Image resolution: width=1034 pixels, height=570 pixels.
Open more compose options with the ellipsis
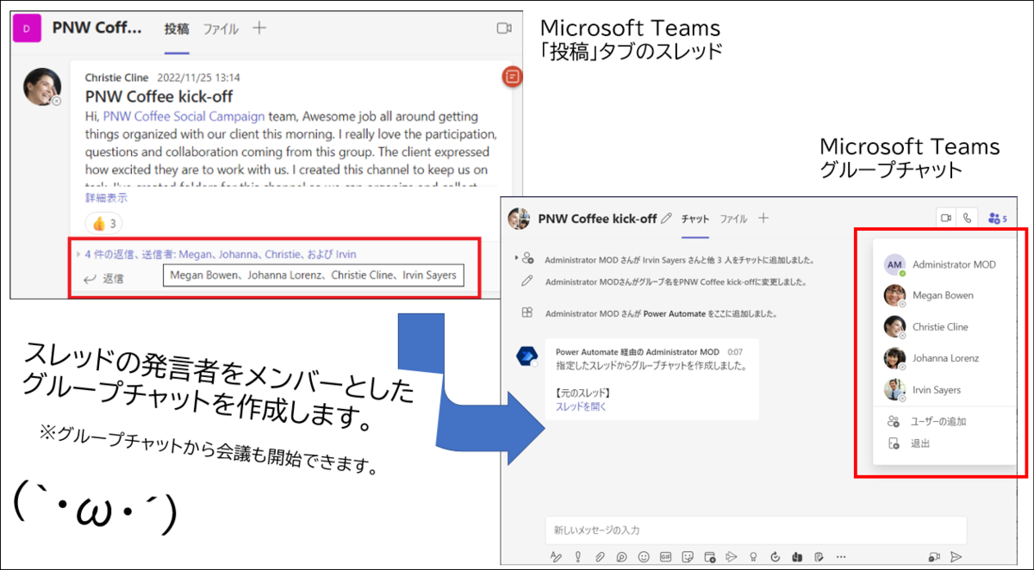(841, 557)
